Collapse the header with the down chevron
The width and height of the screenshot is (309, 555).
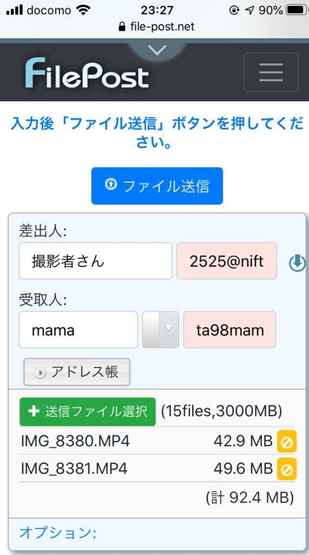tap(157, 50)
